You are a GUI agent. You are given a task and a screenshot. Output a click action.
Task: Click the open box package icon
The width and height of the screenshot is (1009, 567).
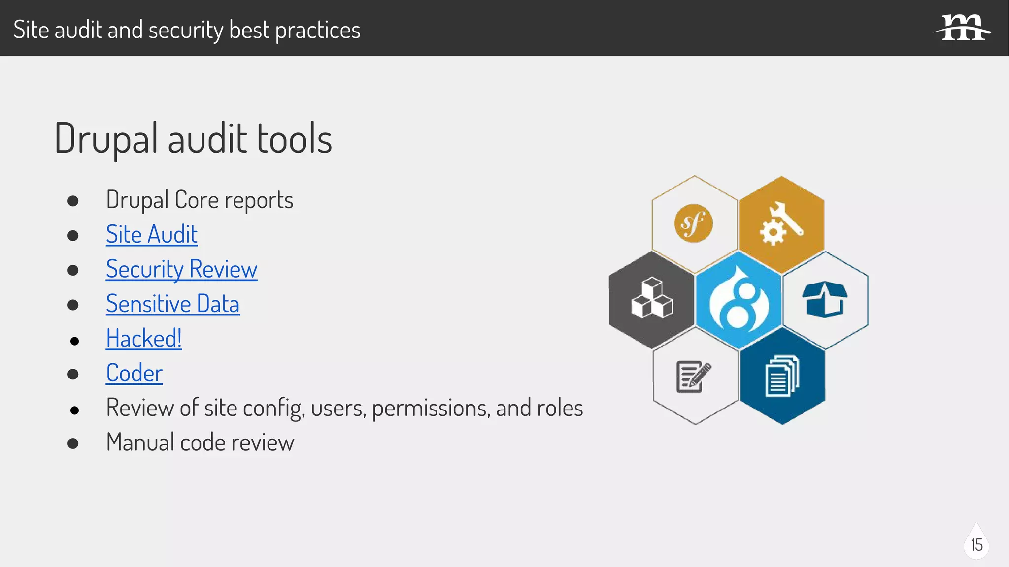click(x=825, y=300)
